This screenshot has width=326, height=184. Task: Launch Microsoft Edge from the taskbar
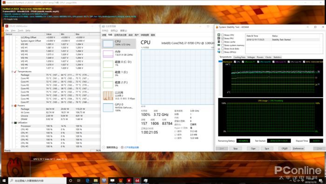[x=88, y=180]
